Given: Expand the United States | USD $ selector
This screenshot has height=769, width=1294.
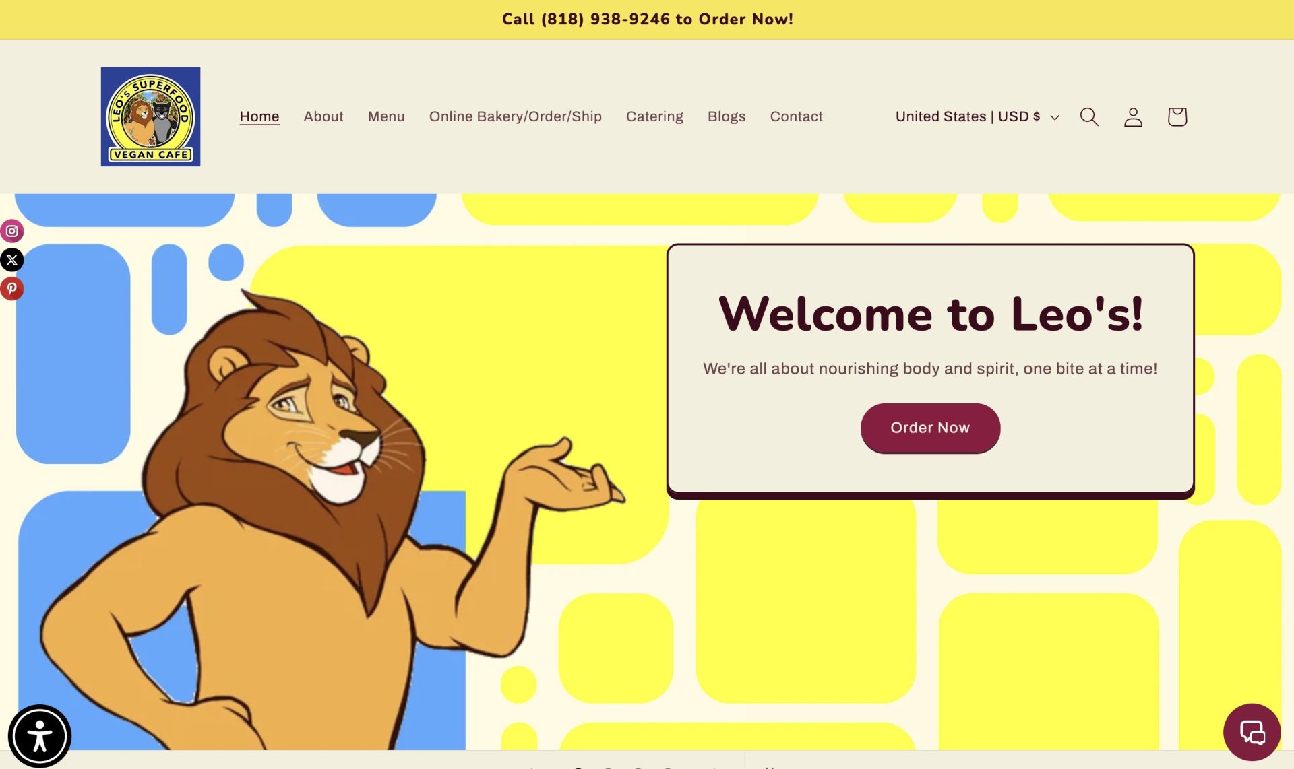Looking at the screenshot, I should (x=977, y=116).
